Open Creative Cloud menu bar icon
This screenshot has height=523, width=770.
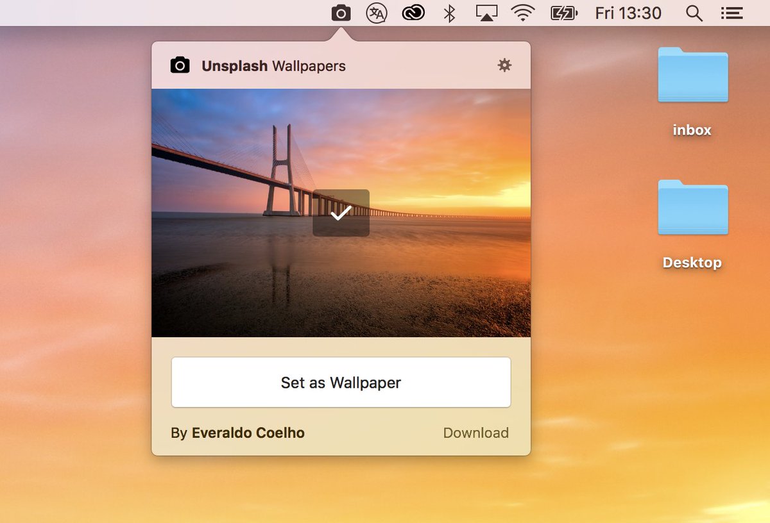413,13
